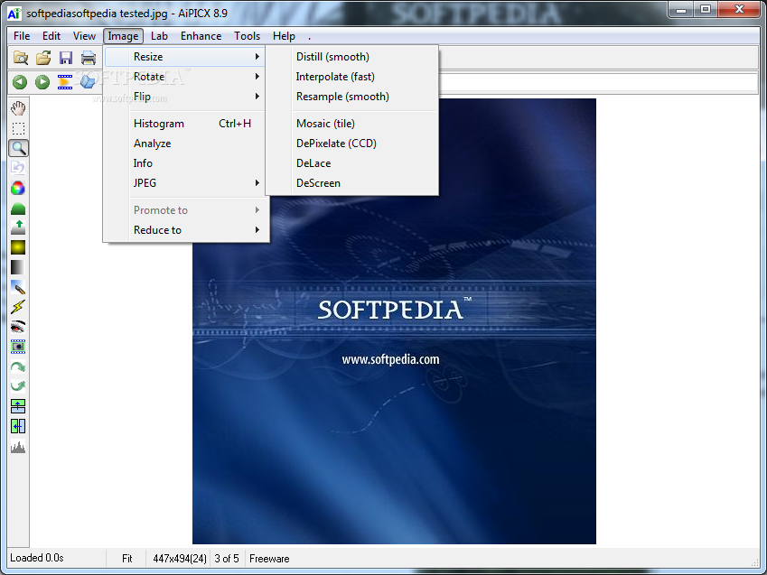Close the open Image menu
Screen dimensions: 767x575
123,36
